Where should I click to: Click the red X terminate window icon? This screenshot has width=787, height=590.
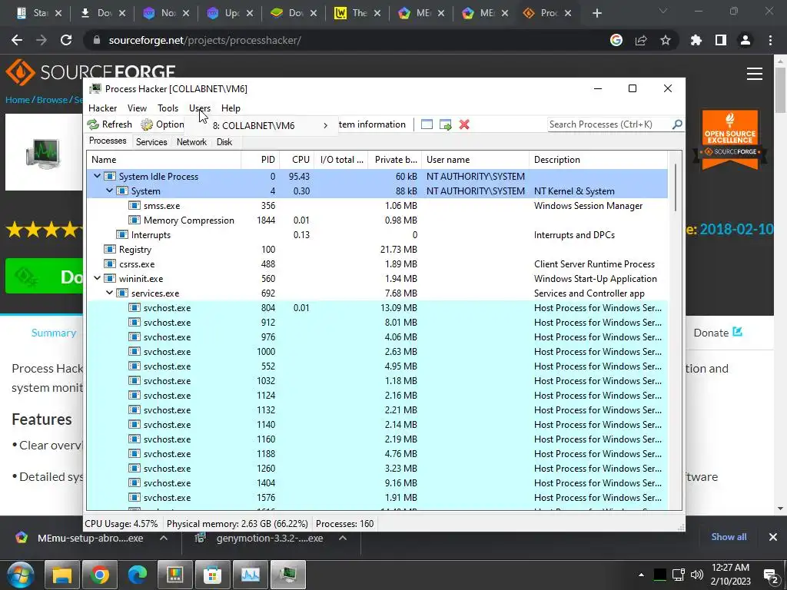[x=464, y=124]
